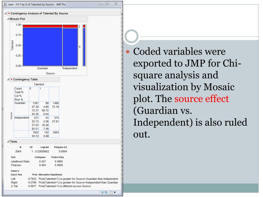Viewport: 263px width, 197px height.
Task: Click the data table icon in status bar
Action: 106,192
